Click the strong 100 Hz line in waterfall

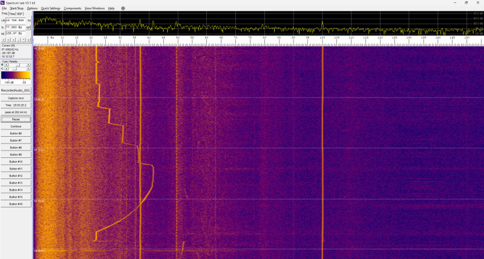pyautogui.click(x=322, y=151)
